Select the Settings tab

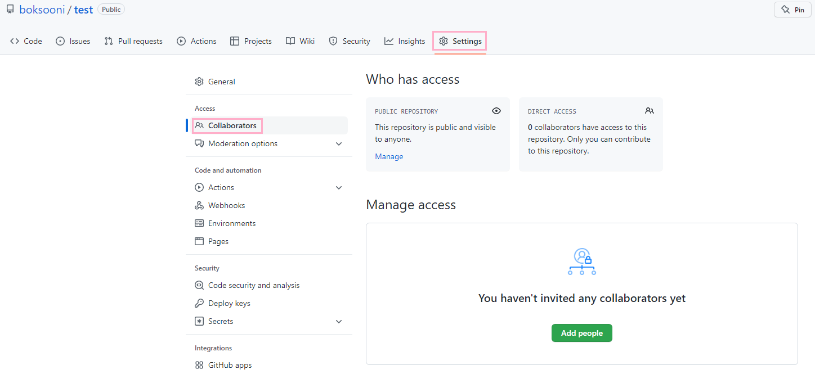pos(460,41)
